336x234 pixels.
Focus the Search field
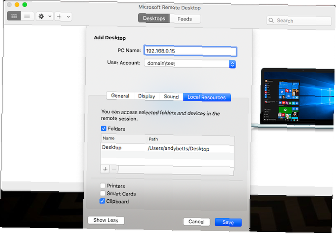pos(299,21)
